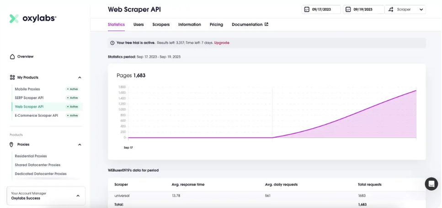Screen dimensions: 442x208
Task: Click the free trial info icon
Action: click(112, 43)
